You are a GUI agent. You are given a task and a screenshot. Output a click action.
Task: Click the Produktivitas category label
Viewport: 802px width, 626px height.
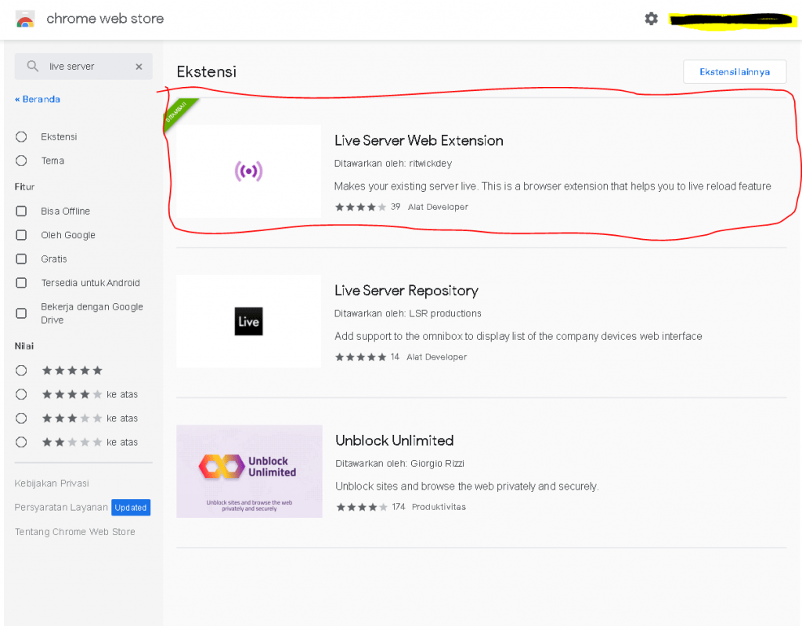[439, 507]
